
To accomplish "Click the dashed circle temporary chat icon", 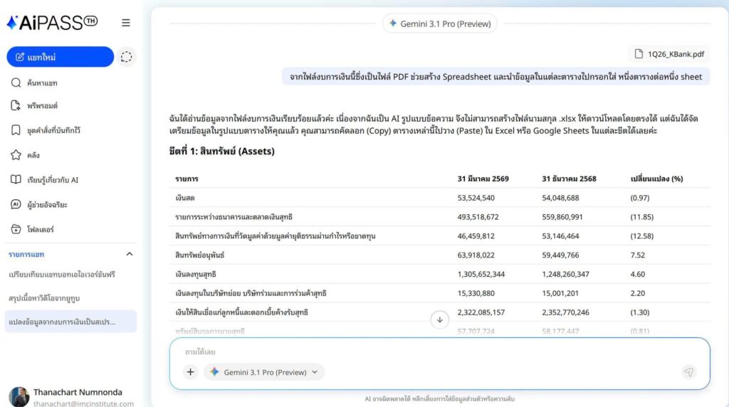I will [x=127, y=57].
